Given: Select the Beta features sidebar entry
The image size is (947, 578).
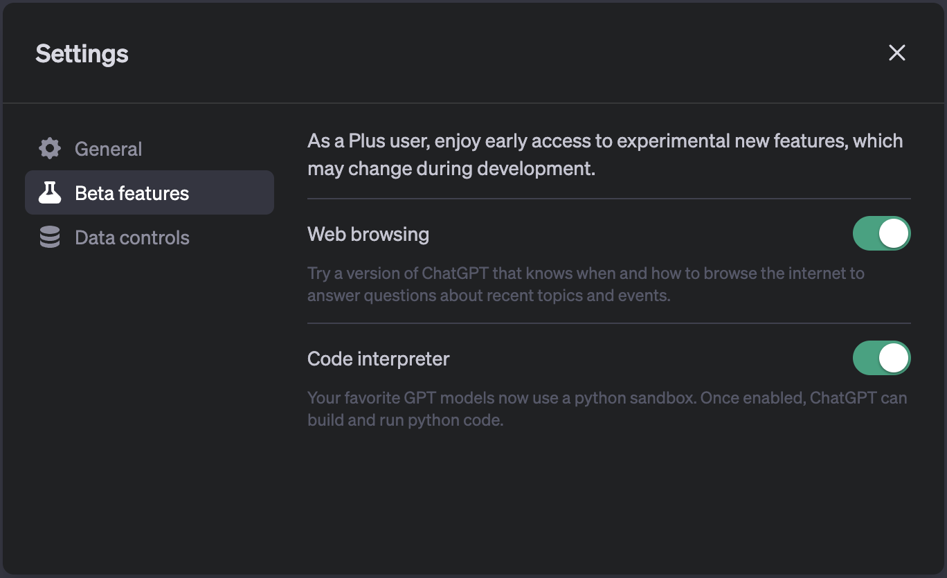Looking at the screenshot, I should [x=132, y=192].
